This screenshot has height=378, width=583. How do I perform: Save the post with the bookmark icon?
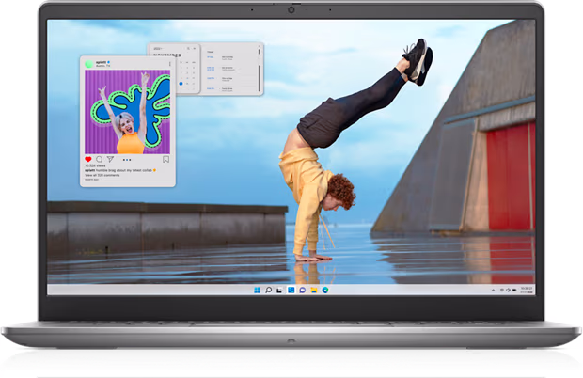(165, 159)
